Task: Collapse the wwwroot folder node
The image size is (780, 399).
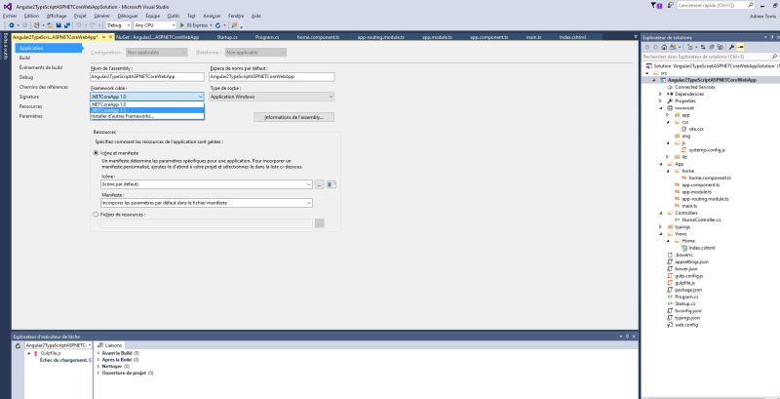Action: (660, 108)
